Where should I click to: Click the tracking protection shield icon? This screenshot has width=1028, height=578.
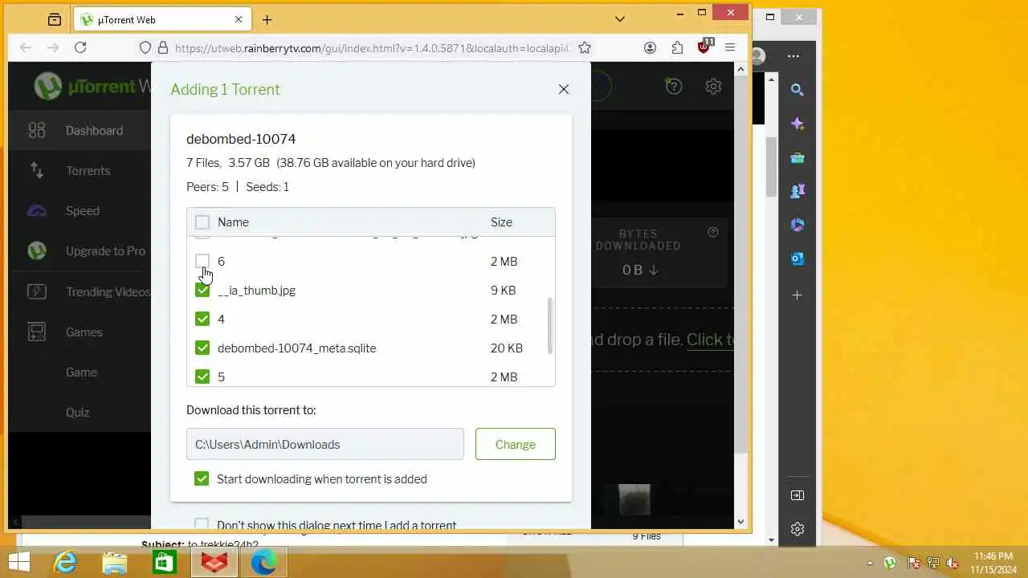point(145,47)
